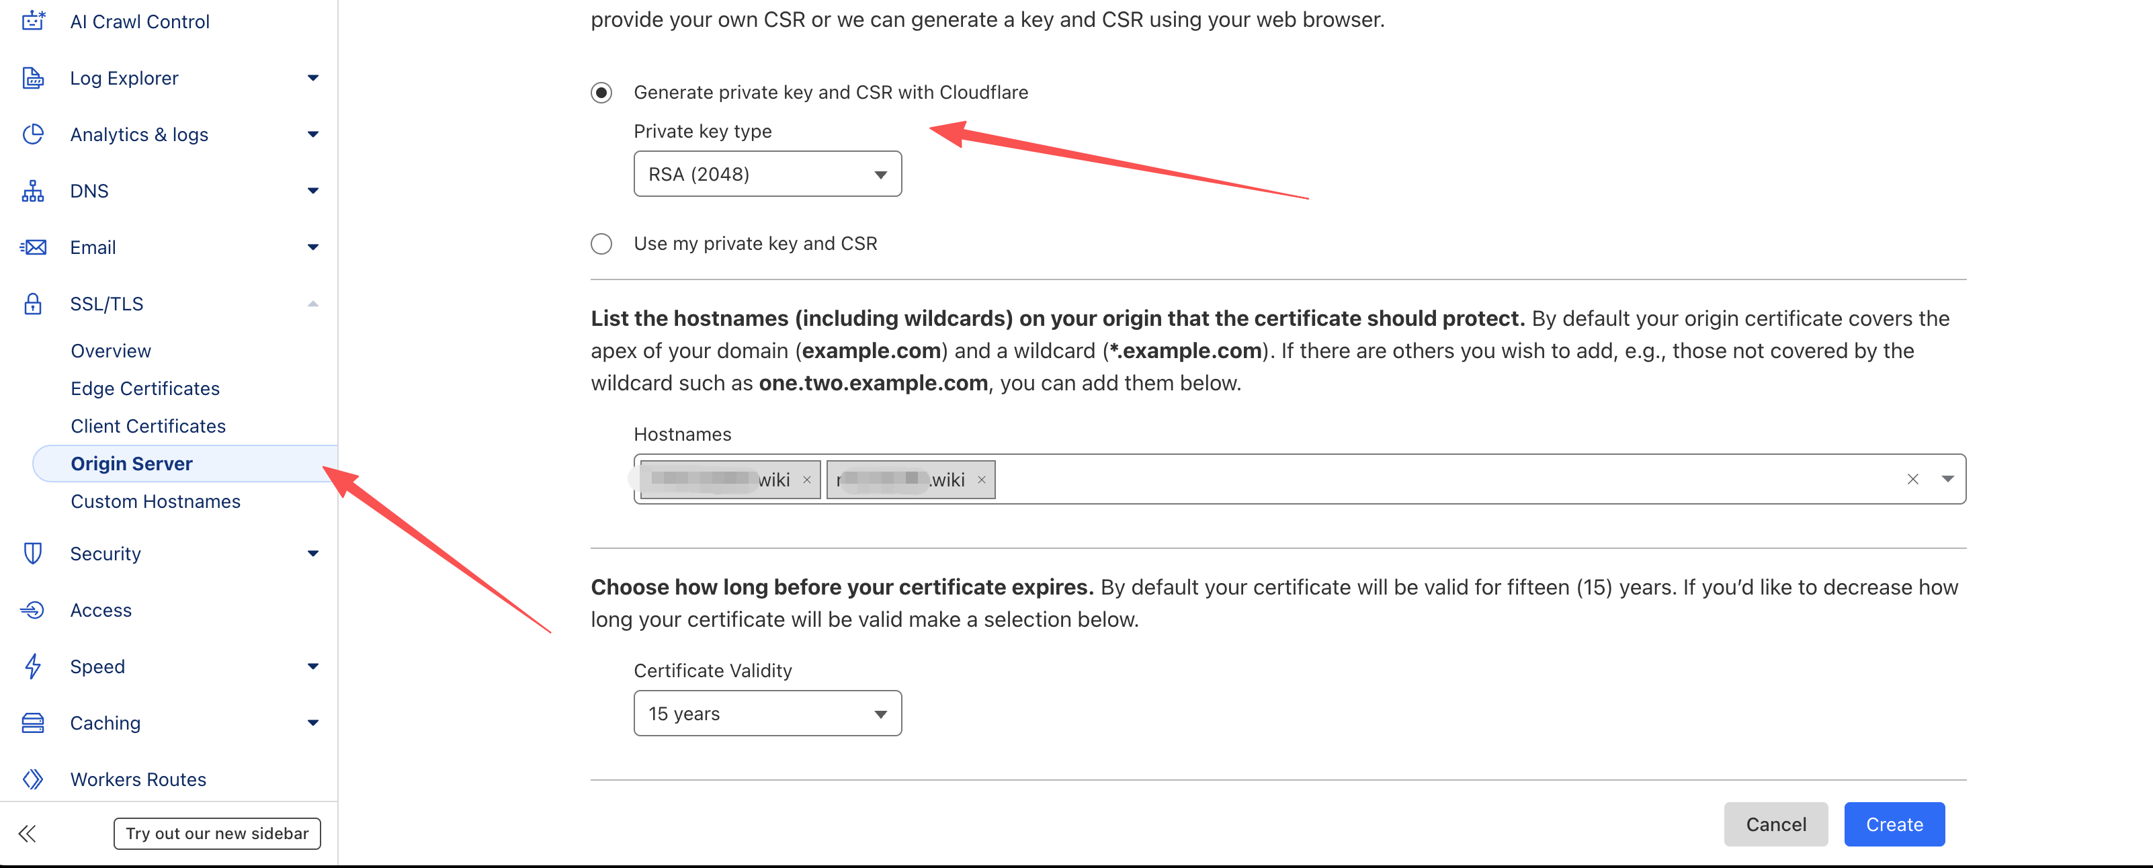Click the Log Explorer document icon
This screenshot has width=2153, height=868.
click(34, 78)
